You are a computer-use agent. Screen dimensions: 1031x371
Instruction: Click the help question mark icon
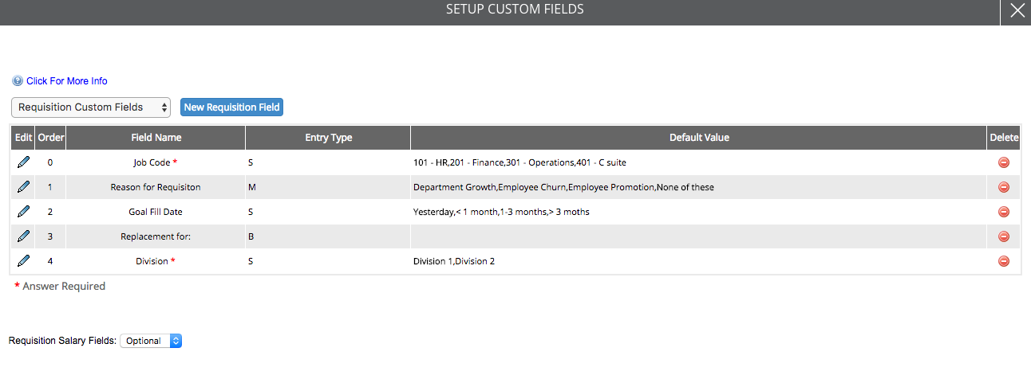point(18,81)
